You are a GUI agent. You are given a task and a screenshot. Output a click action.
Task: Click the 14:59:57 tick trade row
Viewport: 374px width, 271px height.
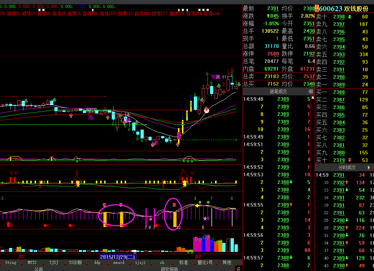[x=277, y=258]
